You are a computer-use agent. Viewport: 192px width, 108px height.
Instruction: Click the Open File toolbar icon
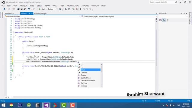18,9
